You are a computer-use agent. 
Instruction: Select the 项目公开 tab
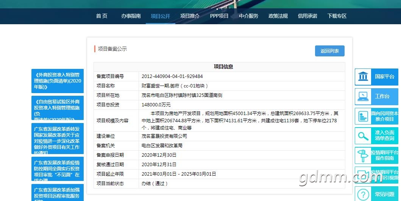pos(160,16)
